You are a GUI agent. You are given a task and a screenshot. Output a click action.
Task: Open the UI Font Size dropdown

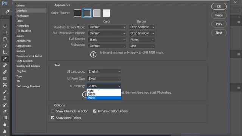104,79
